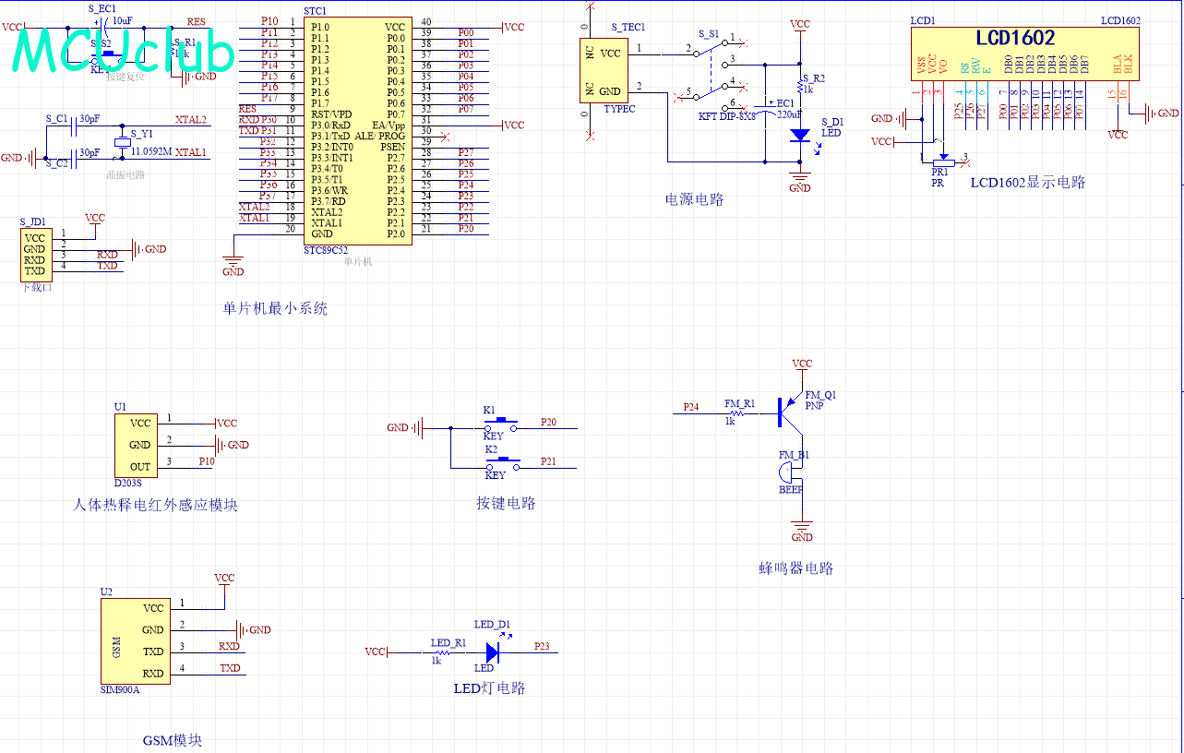The image size is (1184, 753).
Task: Select the FM_Q1 PNP transistor
Action: point(790,411)
